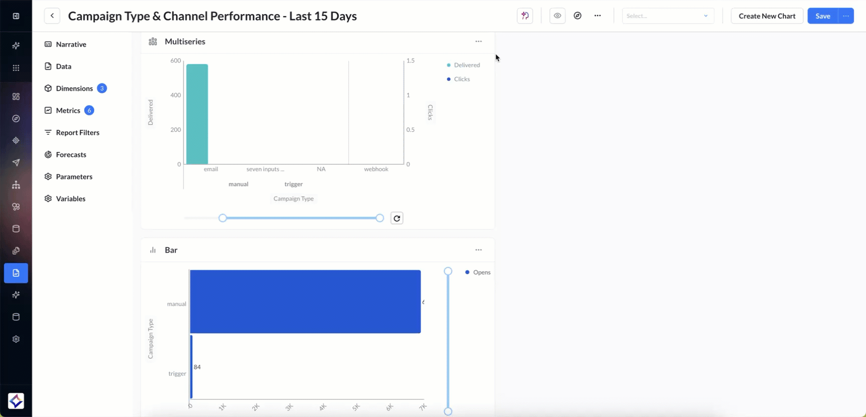Open the AI assistant icon in header
The width and height of the screenshot is (866, 417).
[525, 16]
